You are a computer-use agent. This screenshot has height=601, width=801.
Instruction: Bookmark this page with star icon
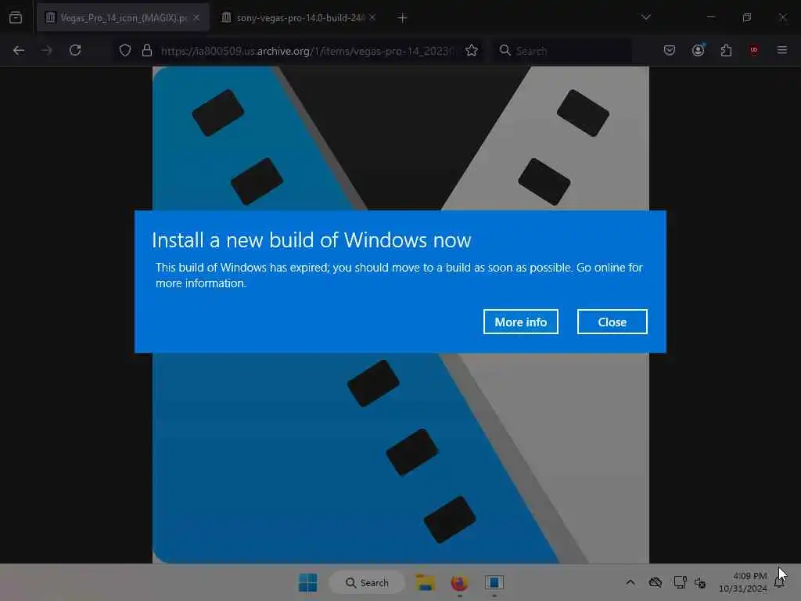(x=472, y=51)
